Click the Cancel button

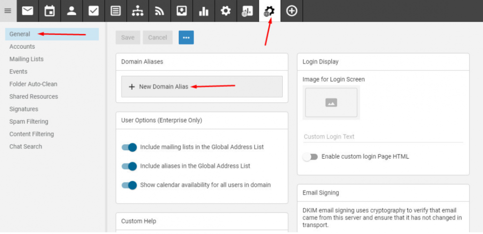click(158, 37)
